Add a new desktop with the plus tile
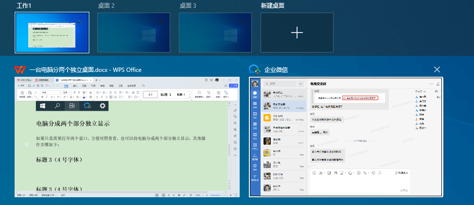Image resolution: width=474 pixels, height=205 pixels. [297, 33]
